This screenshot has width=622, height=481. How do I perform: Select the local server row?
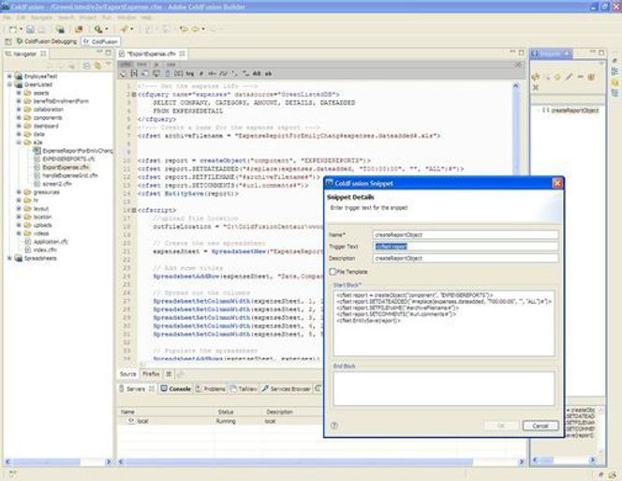[x=222, y=421]
